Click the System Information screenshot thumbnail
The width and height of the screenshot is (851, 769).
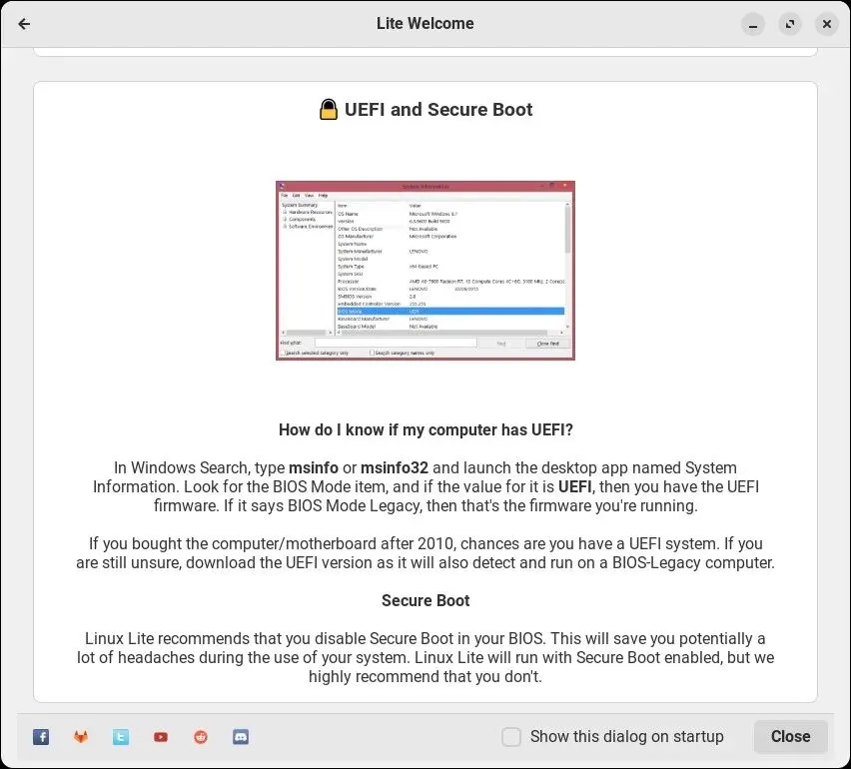[x=425, y=271]
